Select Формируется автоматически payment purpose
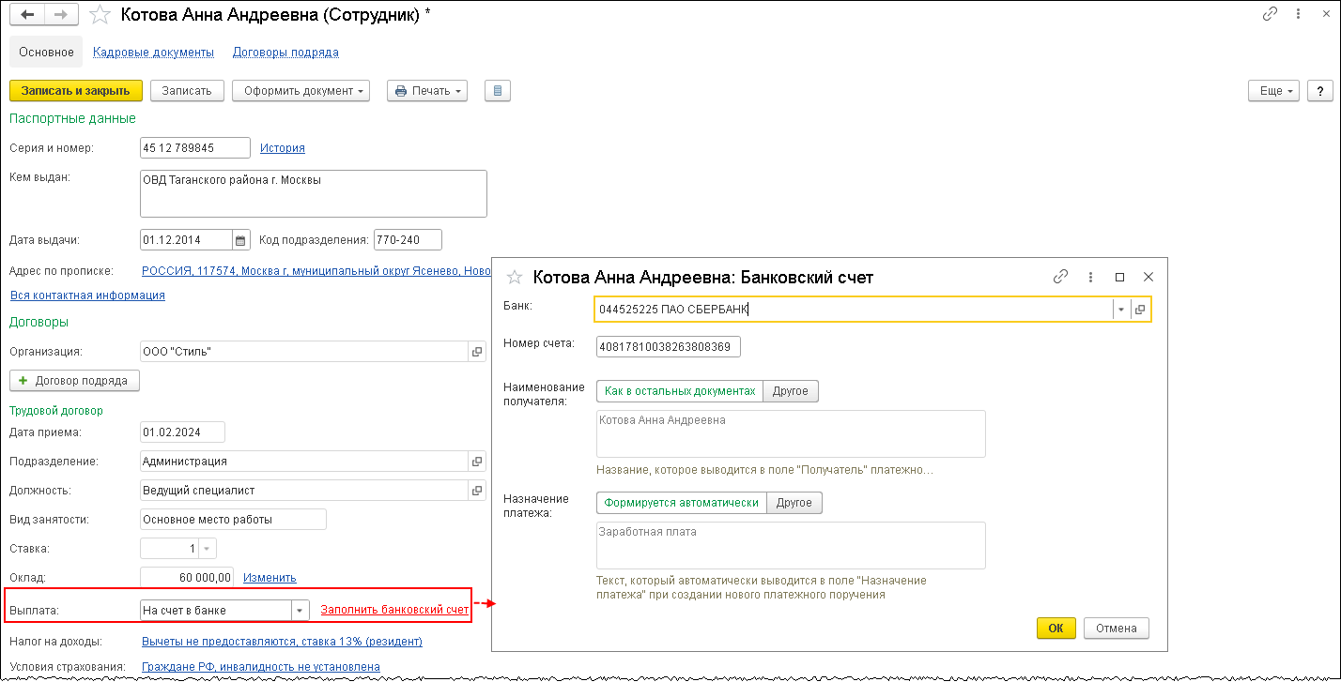This screenshot has width=1341, height=682. 682,503
